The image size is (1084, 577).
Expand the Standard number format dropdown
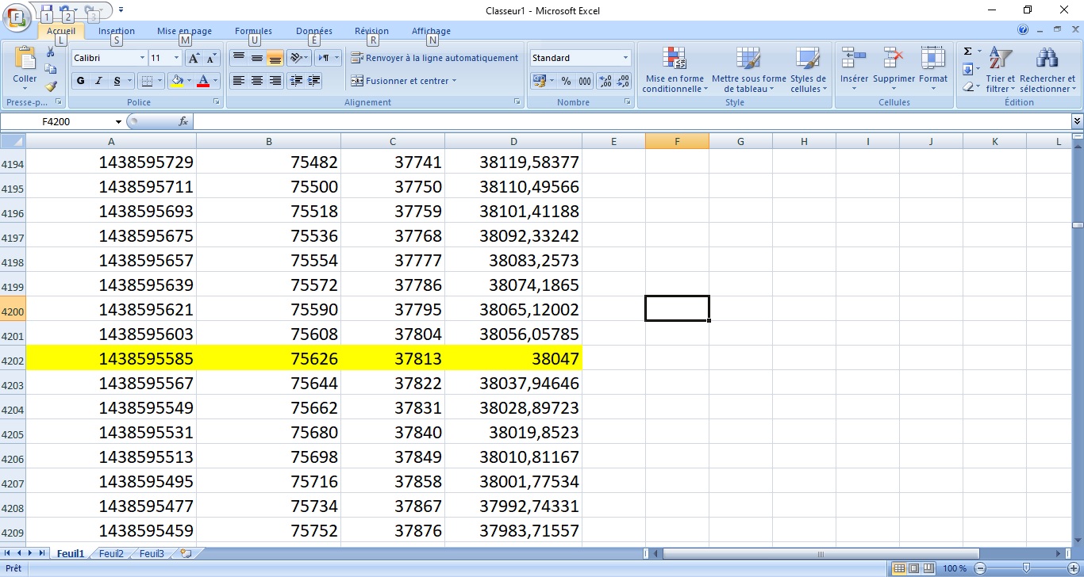click(x=625, y=58)
